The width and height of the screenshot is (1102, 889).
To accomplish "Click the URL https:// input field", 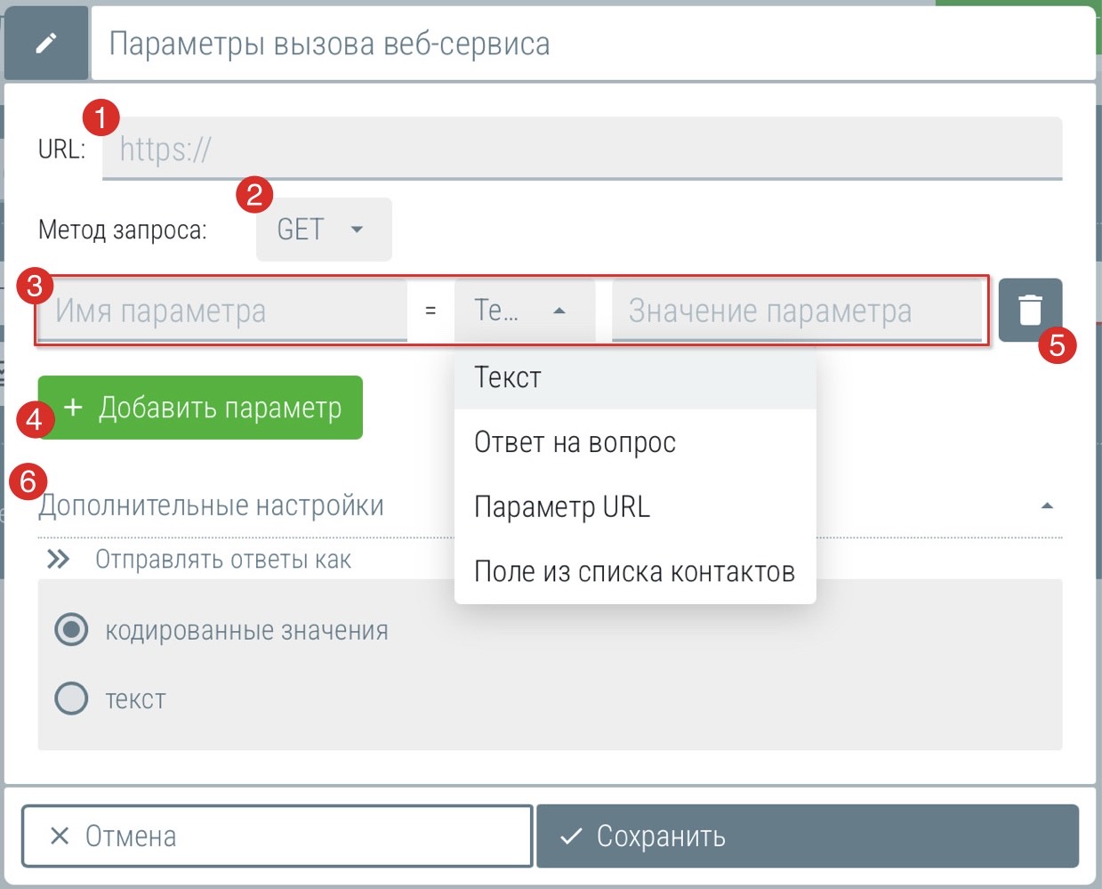I will coord(582,149).
